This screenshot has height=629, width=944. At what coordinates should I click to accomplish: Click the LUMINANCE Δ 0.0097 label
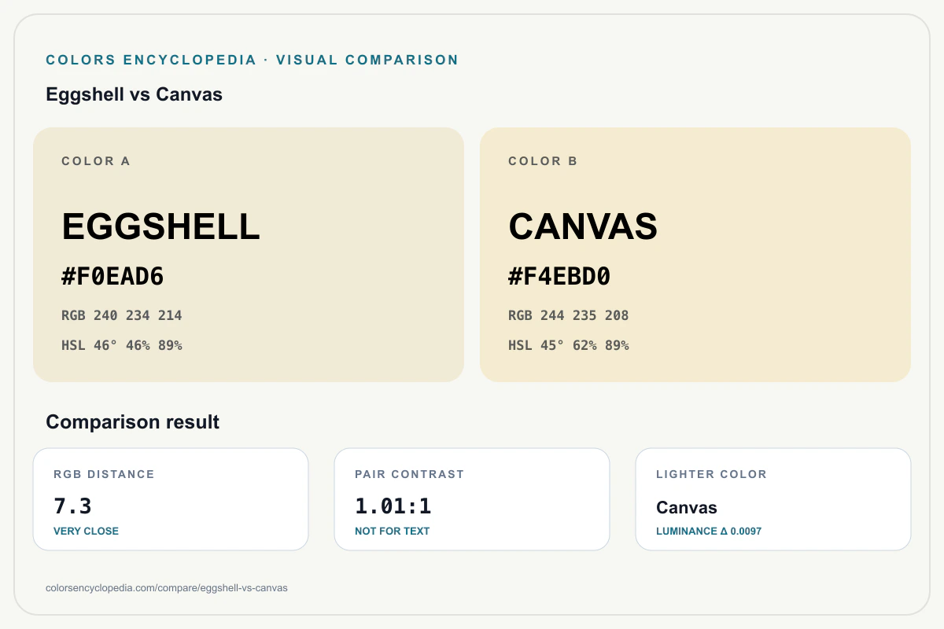point(709,531)
